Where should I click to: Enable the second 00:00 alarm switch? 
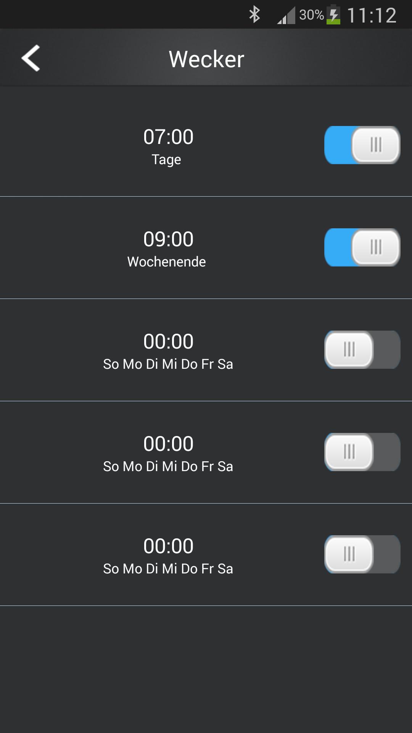click(362, 452)
